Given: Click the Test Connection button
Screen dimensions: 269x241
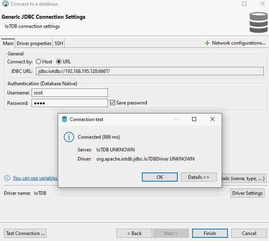Looking at the screenshot, I should coord(25,233).
